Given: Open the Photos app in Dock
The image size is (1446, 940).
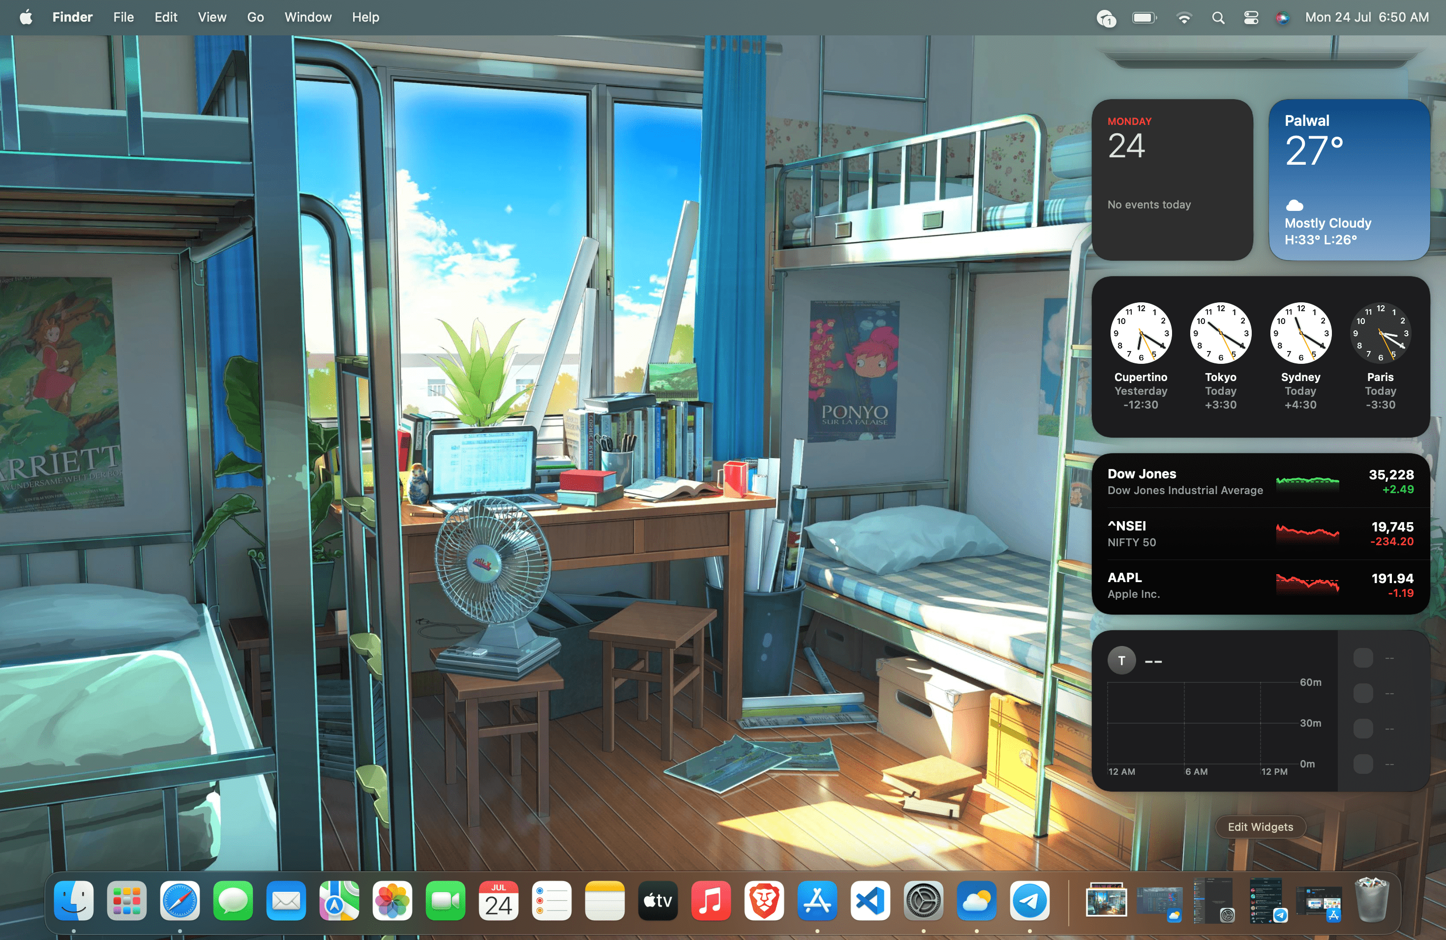Looking at the screenshot, I should pos(392,901).
